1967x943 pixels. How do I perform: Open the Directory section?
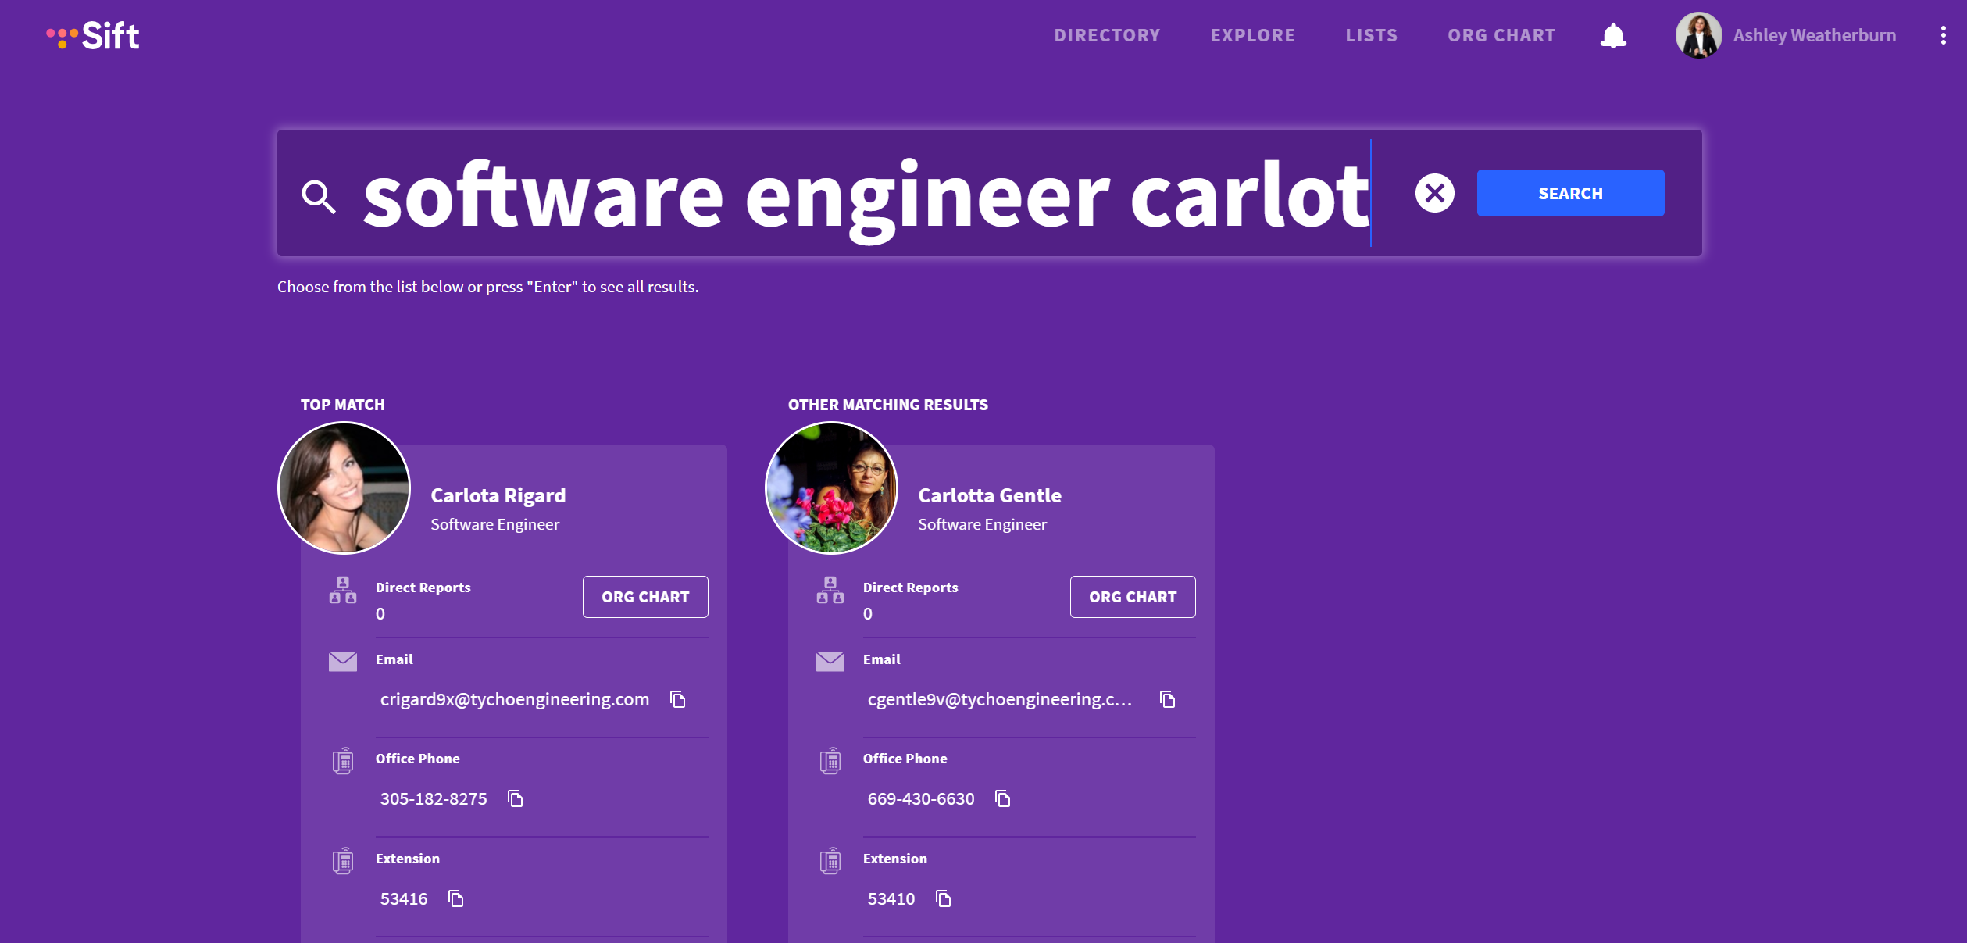[x=1107, y=34]
